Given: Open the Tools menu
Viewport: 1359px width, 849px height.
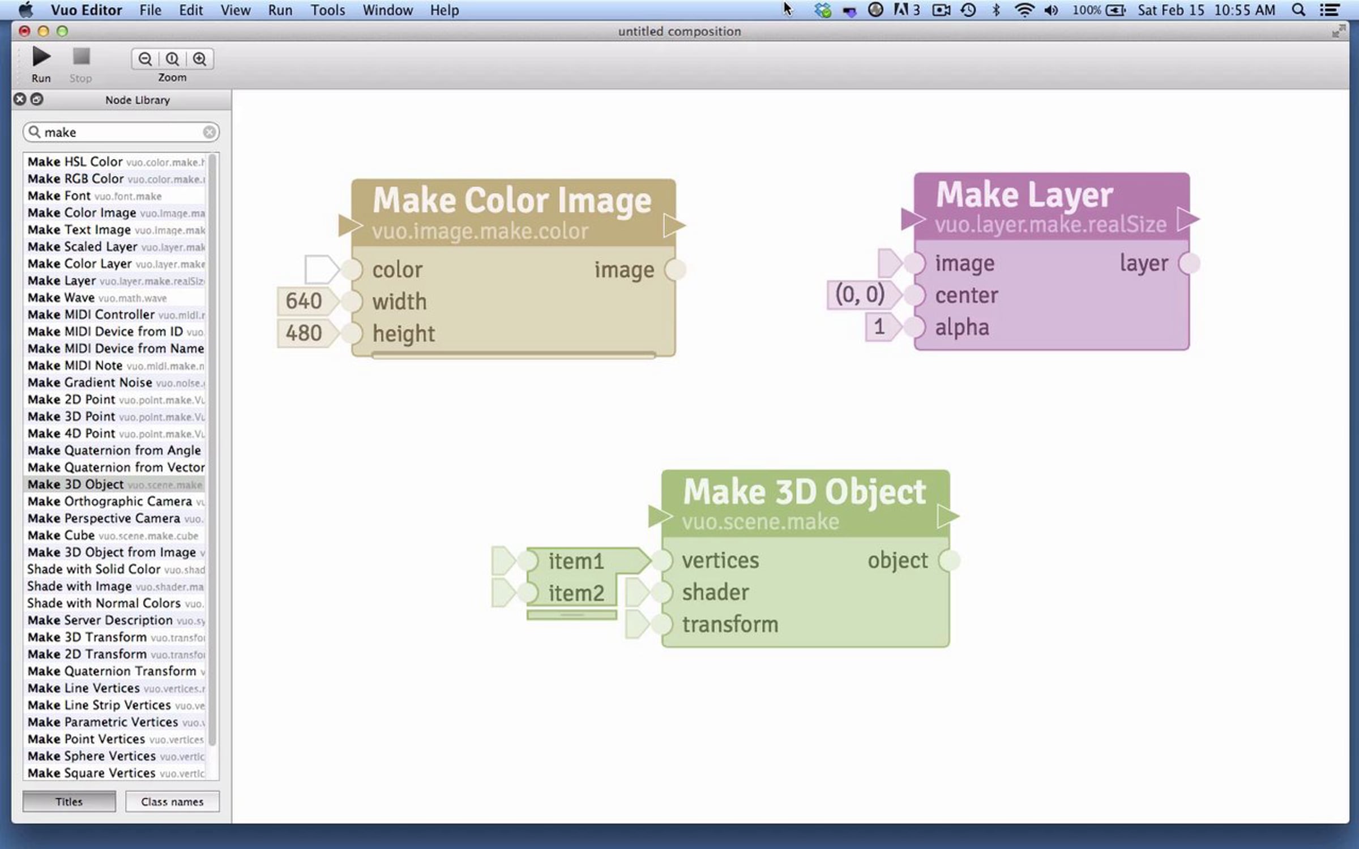Looking at the screenshot, I should (x=327, y=10).
